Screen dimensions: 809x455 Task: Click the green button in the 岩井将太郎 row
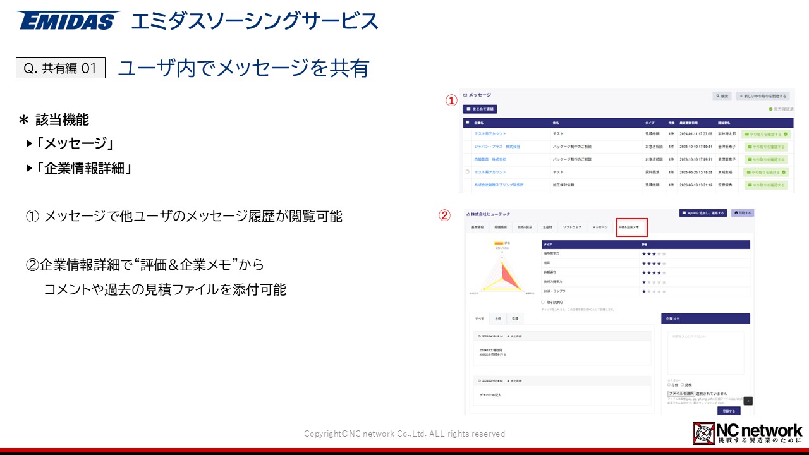(765, 134)
